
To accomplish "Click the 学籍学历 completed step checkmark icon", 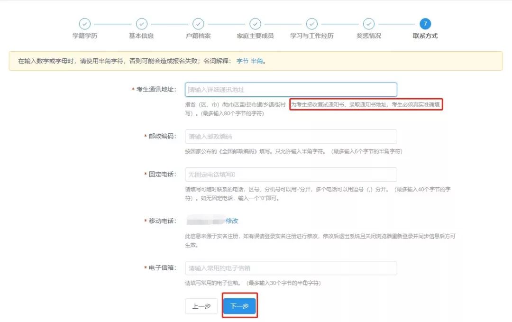I will (85, 24).
